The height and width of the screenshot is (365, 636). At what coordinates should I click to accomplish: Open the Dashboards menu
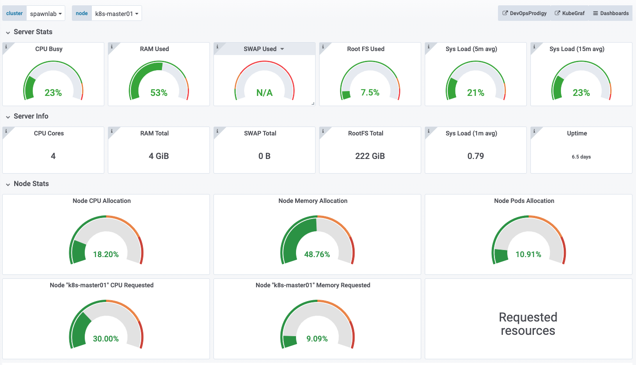click(611, 13)
